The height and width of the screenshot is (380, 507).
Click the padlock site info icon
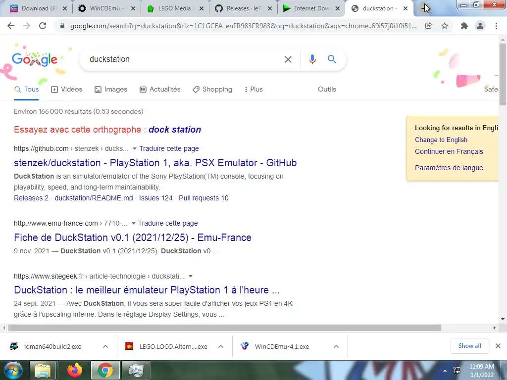(x=62, y=26)
